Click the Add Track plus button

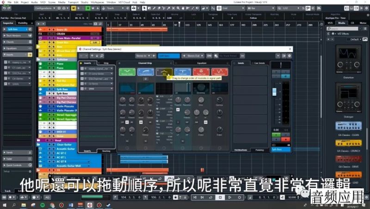tap(38, 24)
